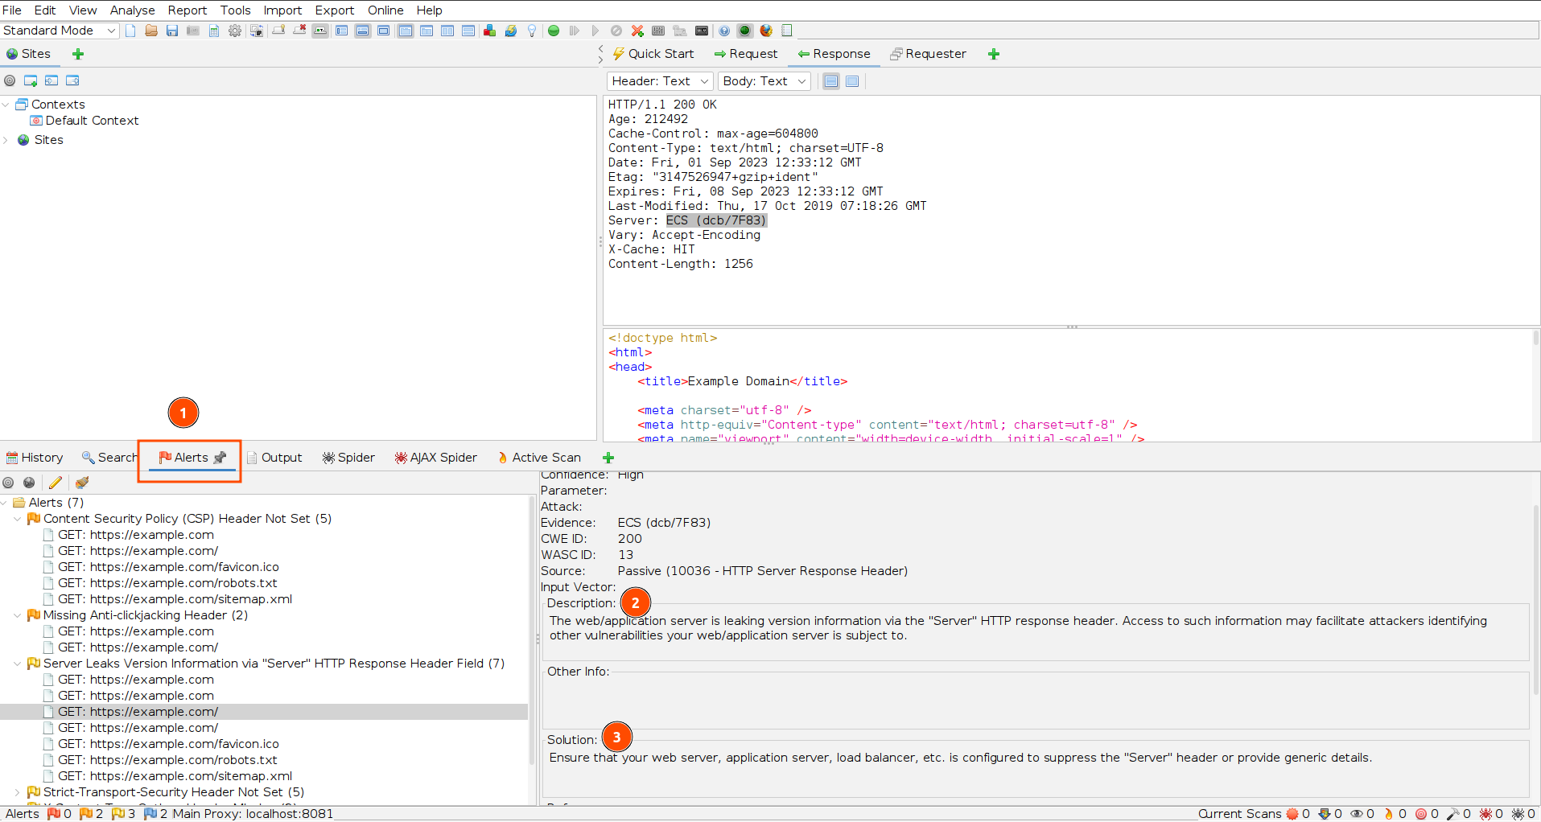The height and width of the screenshot is (822, 1541).
Task: Switch to the Active Scan tab
Action: point(538,458)
